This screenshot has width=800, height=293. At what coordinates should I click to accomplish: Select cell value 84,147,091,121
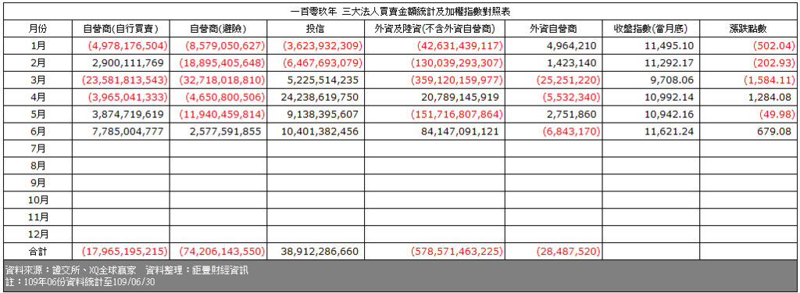click(x=461, y=132)
